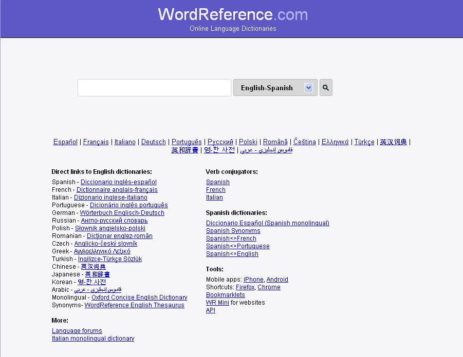Image resolution: width=463 pixels, height=357 pixels.
Task: Open the Japanese dictionary link in list
Action: 98,274
